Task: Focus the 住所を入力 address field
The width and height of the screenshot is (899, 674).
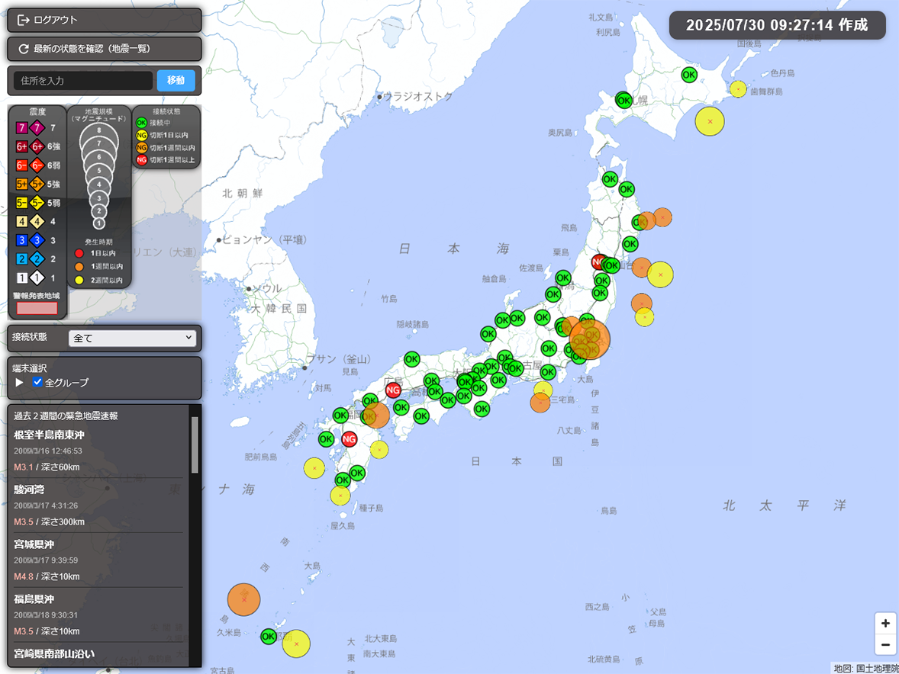Action: [x=83, y=81]
